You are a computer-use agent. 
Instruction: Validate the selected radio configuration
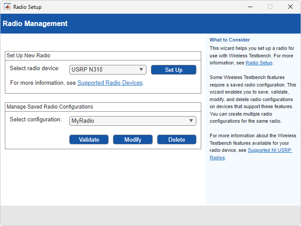coord(89,139)
